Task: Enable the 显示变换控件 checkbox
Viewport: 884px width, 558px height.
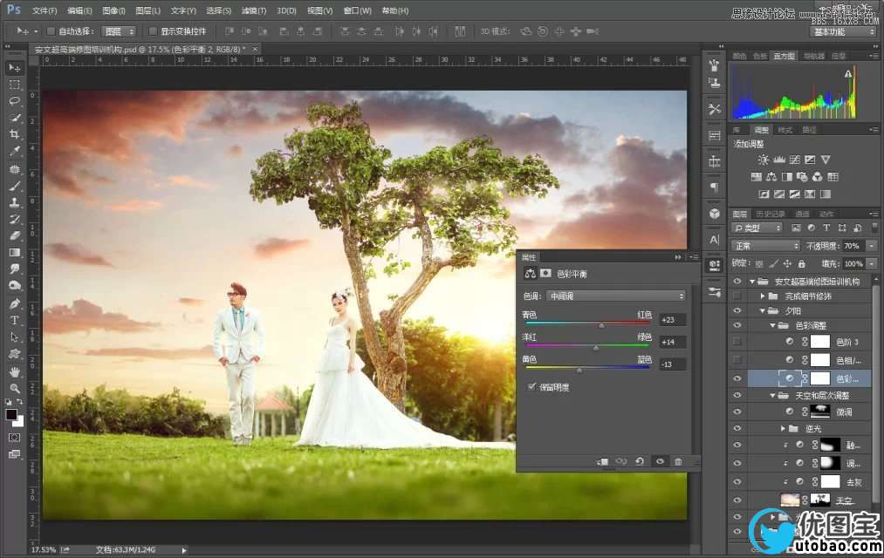Action: tap(153, 31)
